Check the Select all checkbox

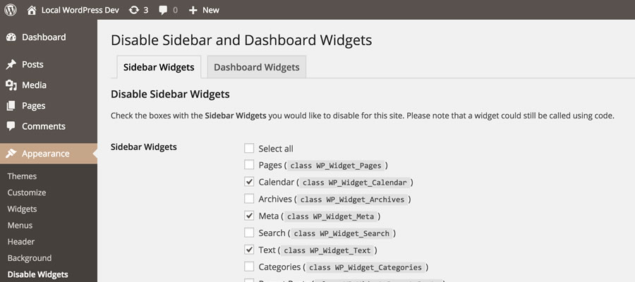[249, 149]
